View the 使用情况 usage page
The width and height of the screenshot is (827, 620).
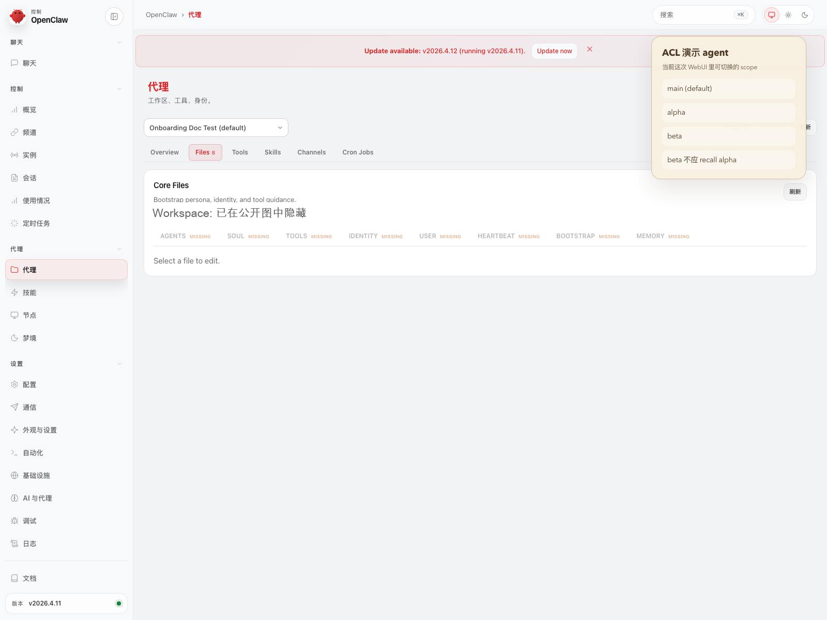(x=66, y=200)
